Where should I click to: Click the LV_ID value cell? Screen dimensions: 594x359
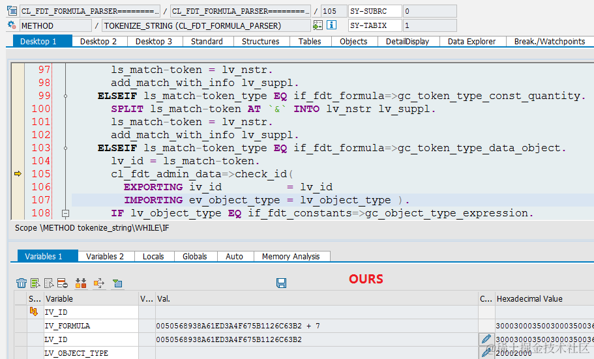317,339
